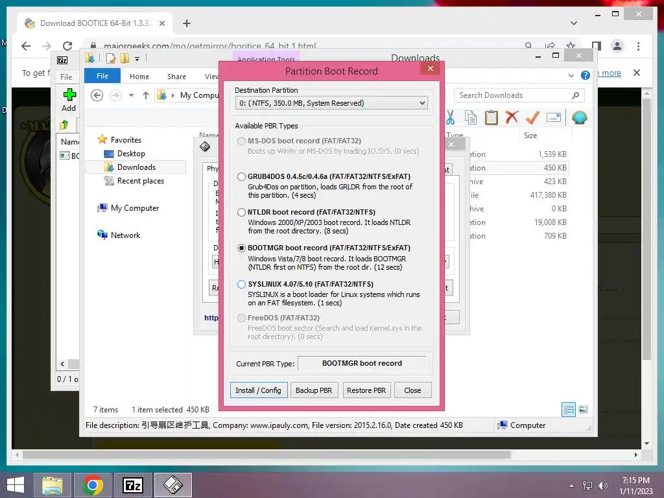Select Downloads in Explorer navigation pane
664x498 pixels.
pyautogui.click(x=136, y=167)
